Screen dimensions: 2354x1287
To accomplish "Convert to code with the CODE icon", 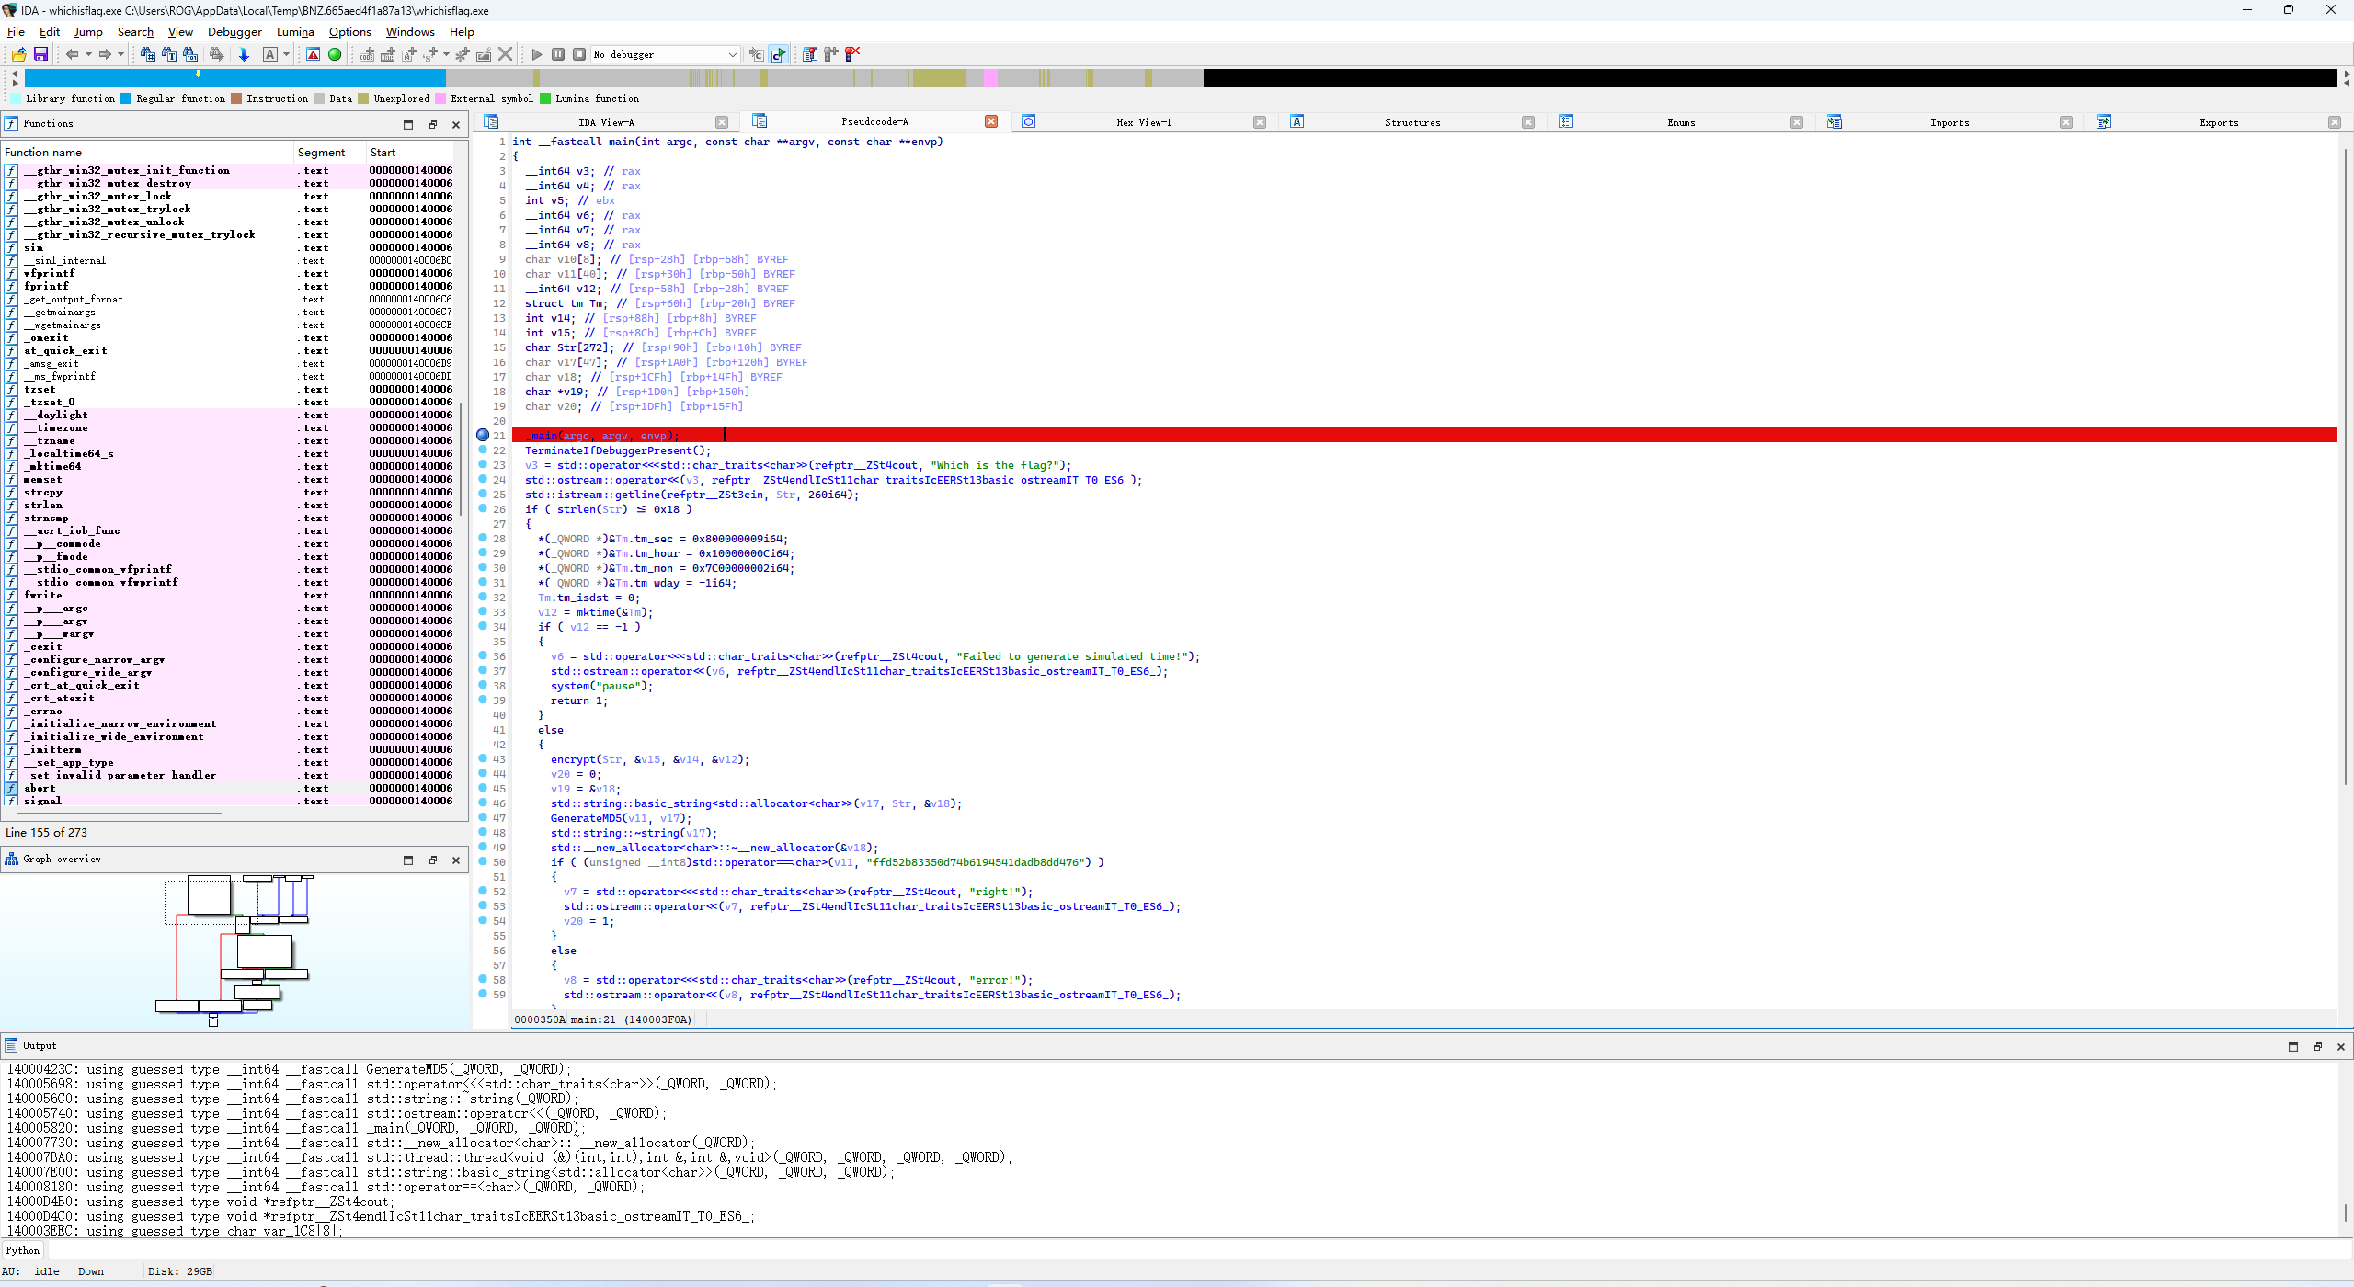I will pos(367,54).
